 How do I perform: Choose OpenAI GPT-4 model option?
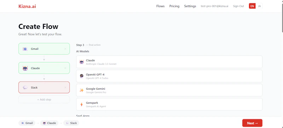169,76
